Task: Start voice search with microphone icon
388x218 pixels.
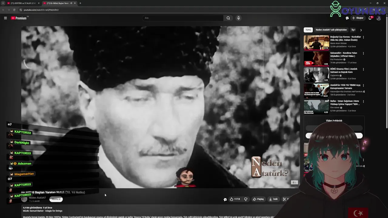Action: click(x=239, y=18)
